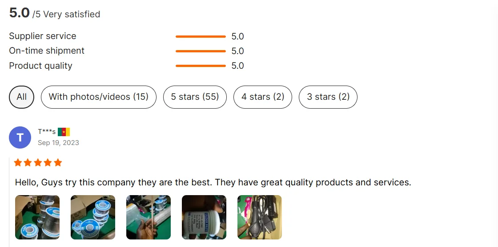Click the purple T reviewer avatar
This screenshot has height=247, width=498.
tap(20, 137)
